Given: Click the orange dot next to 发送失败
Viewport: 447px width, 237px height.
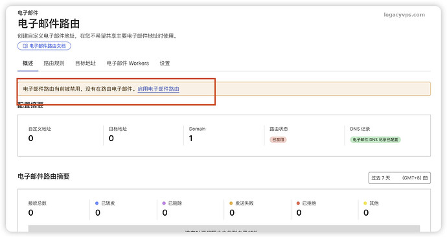Looking at the screenshot, I should click(x=231, y=203).
